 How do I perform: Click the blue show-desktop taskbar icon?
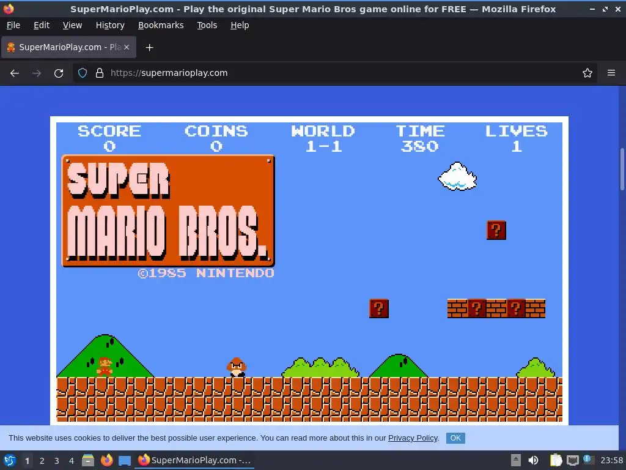(125, 461)
